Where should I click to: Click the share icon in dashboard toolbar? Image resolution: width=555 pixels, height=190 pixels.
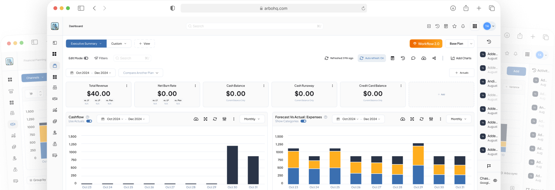pyautogui.click(x=434, y=58)
